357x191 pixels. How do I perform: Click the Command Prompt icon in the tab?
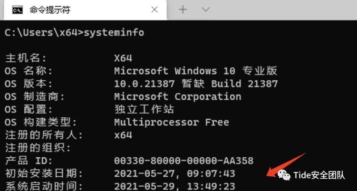click(18, 10)
